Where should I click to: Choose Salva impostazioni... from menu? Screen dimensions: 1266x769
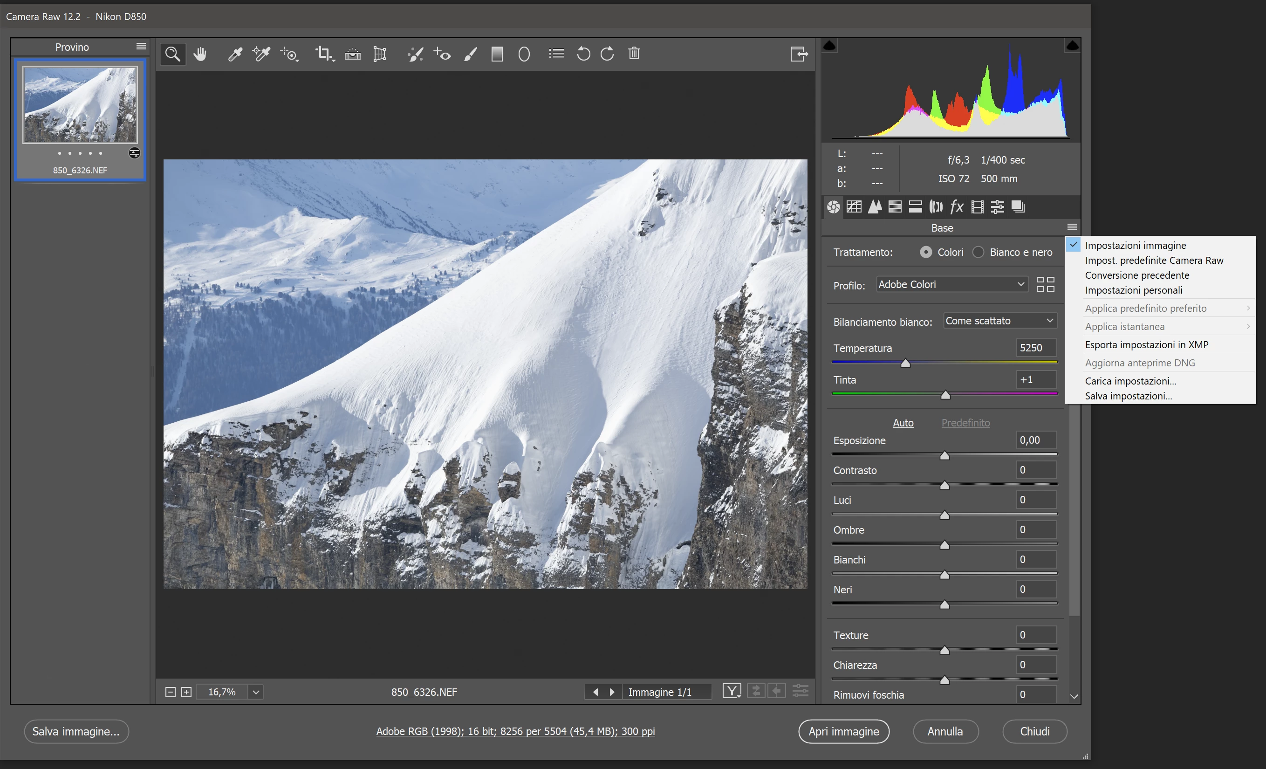point(1128,396)
